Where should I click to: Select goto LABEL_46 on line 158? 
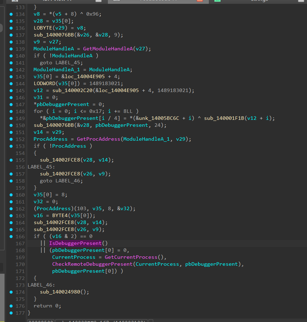(61, 181)
